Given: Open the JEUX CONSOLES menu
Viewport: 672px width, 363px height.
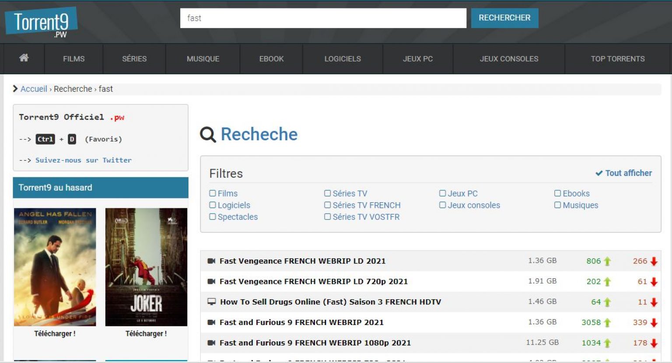Looking at the screenshot, I should tap(509, 59).
